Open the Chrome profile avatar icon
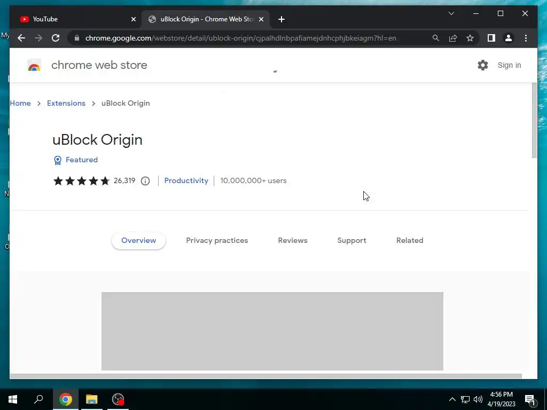The height and width of the screenshot is (410, 547). click(509, 38)
